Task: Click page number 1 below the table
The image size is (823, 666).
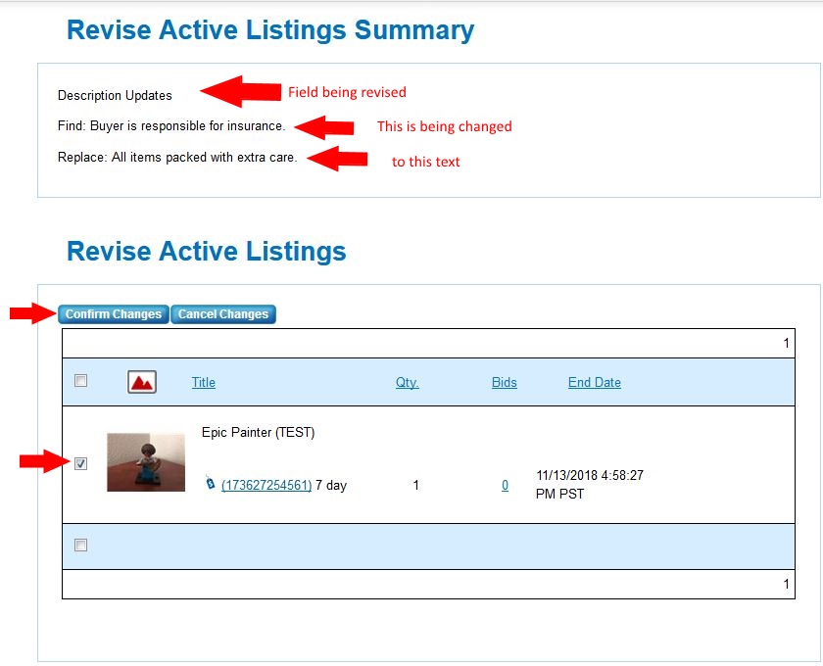Action: click(x=786, y=584)
